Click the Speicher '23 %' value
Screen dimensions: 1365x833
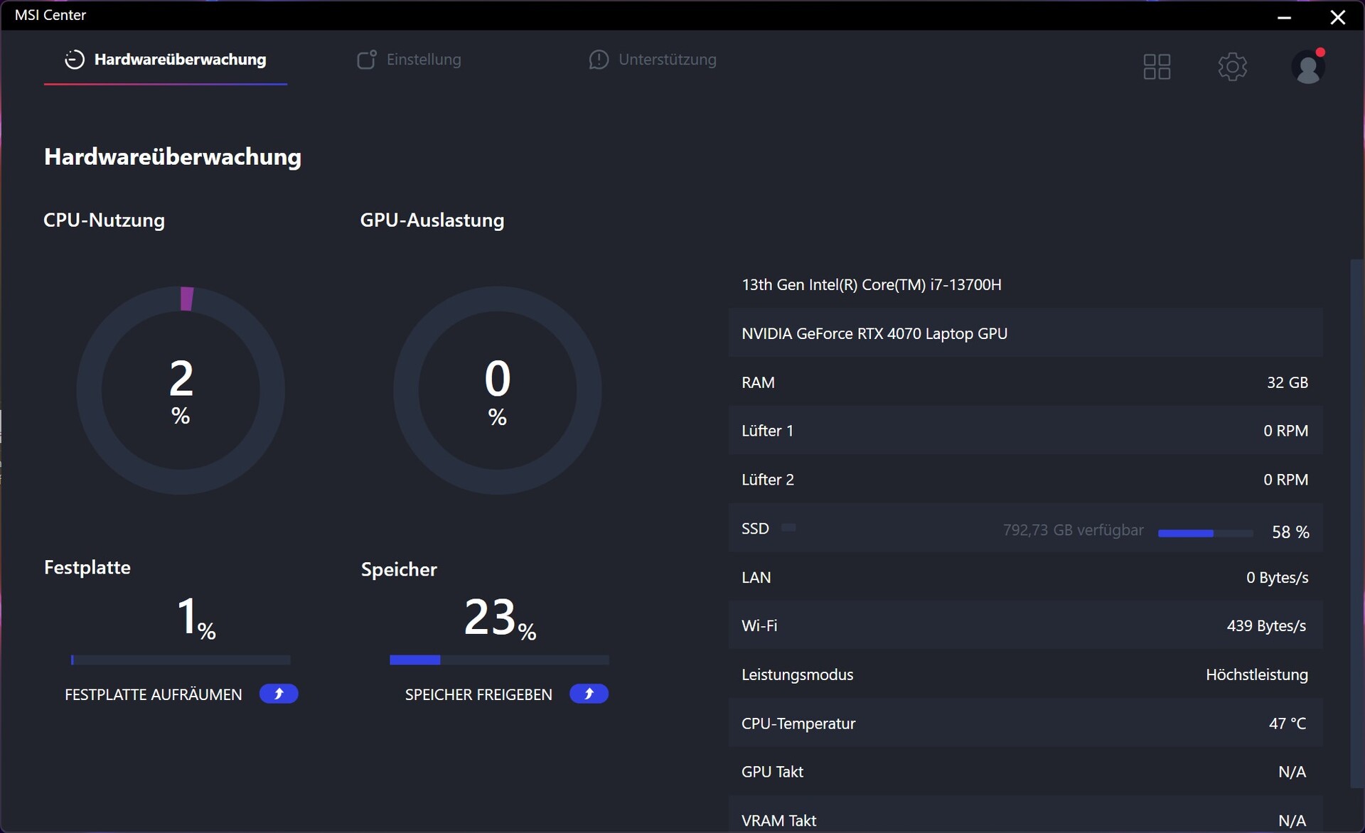(x=500, y=617)
